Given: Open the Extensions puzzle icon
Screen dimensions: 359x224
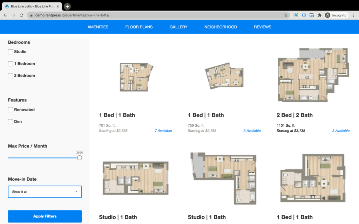Looking at the screenshot, I should pos(319,15).
